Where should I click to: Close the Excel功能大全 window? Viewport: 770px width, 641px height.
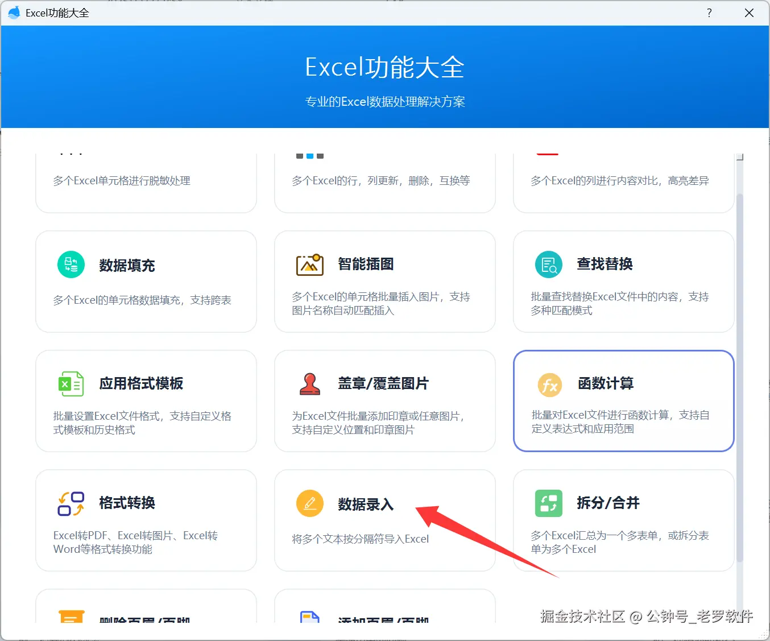(x=749, y=13)
